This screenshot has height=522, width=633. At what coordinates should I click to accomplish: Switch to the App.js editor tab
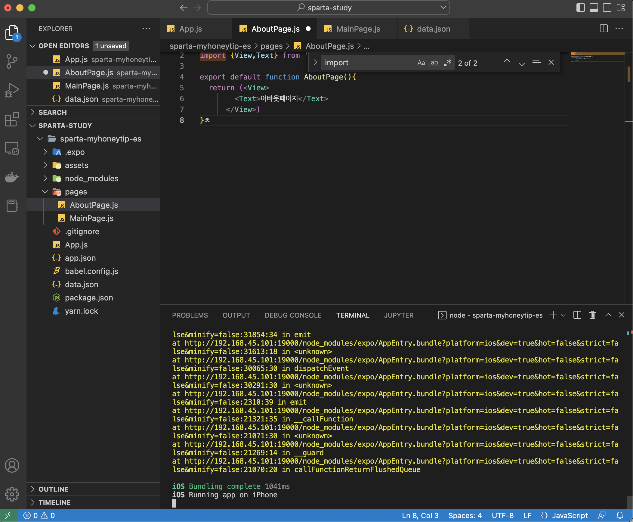[196, 29]
